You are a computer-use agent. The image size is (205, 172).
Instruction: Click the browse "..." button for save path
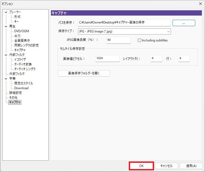184,23
